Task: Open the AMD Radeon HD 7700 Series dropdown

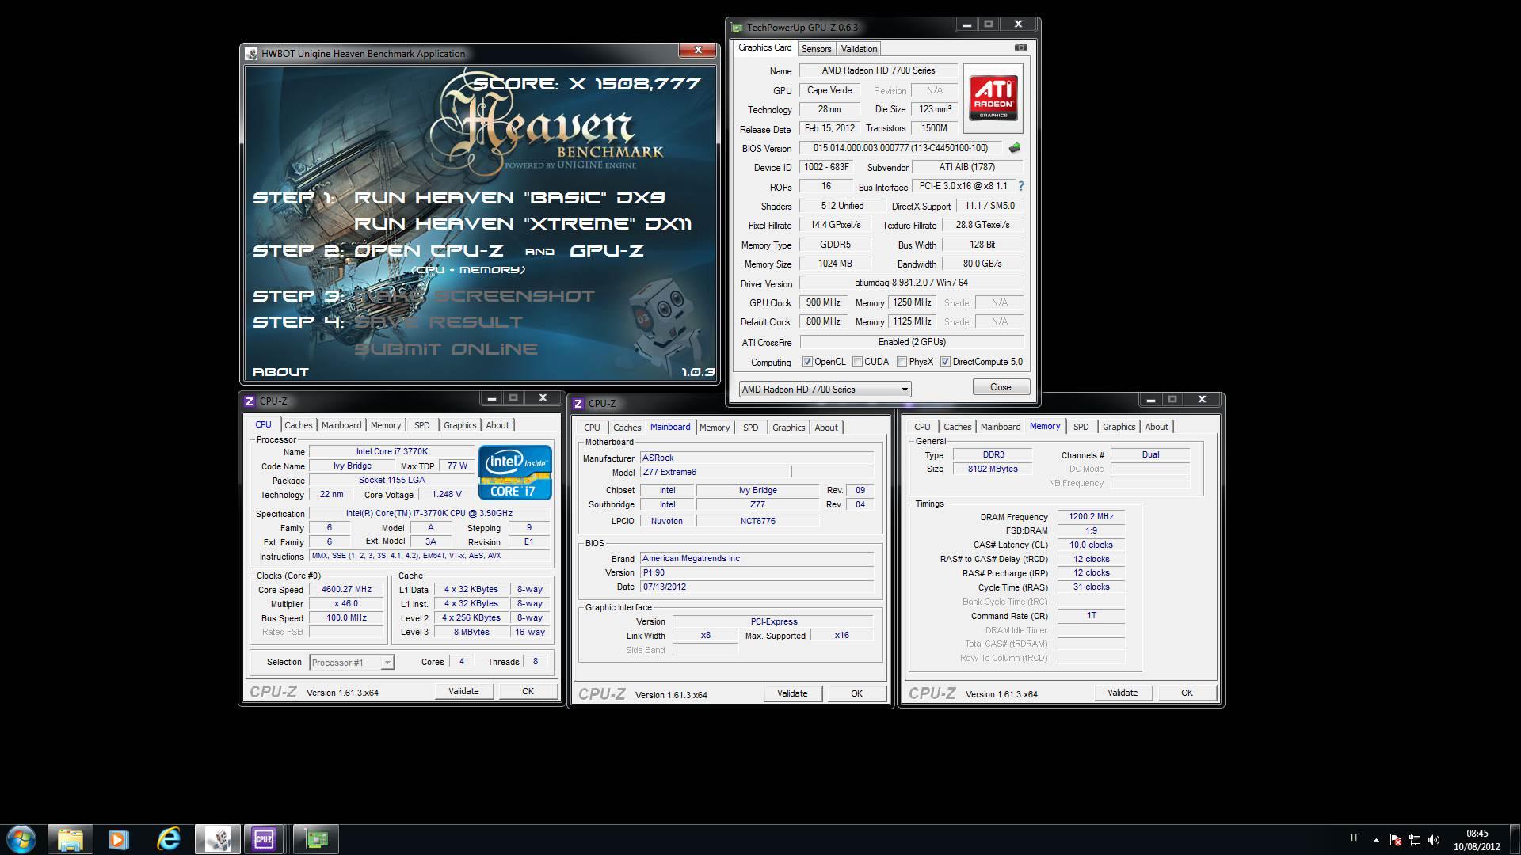Action: tap(825, 389)
